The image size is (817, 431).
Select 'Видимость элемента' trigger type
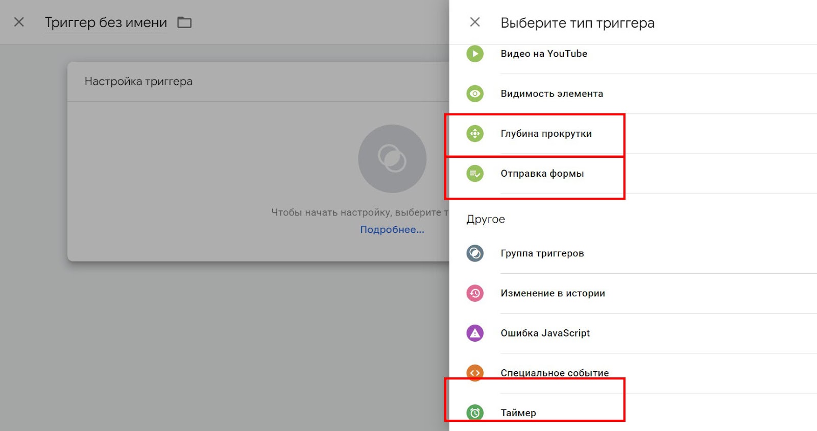(x=552, y=93)
